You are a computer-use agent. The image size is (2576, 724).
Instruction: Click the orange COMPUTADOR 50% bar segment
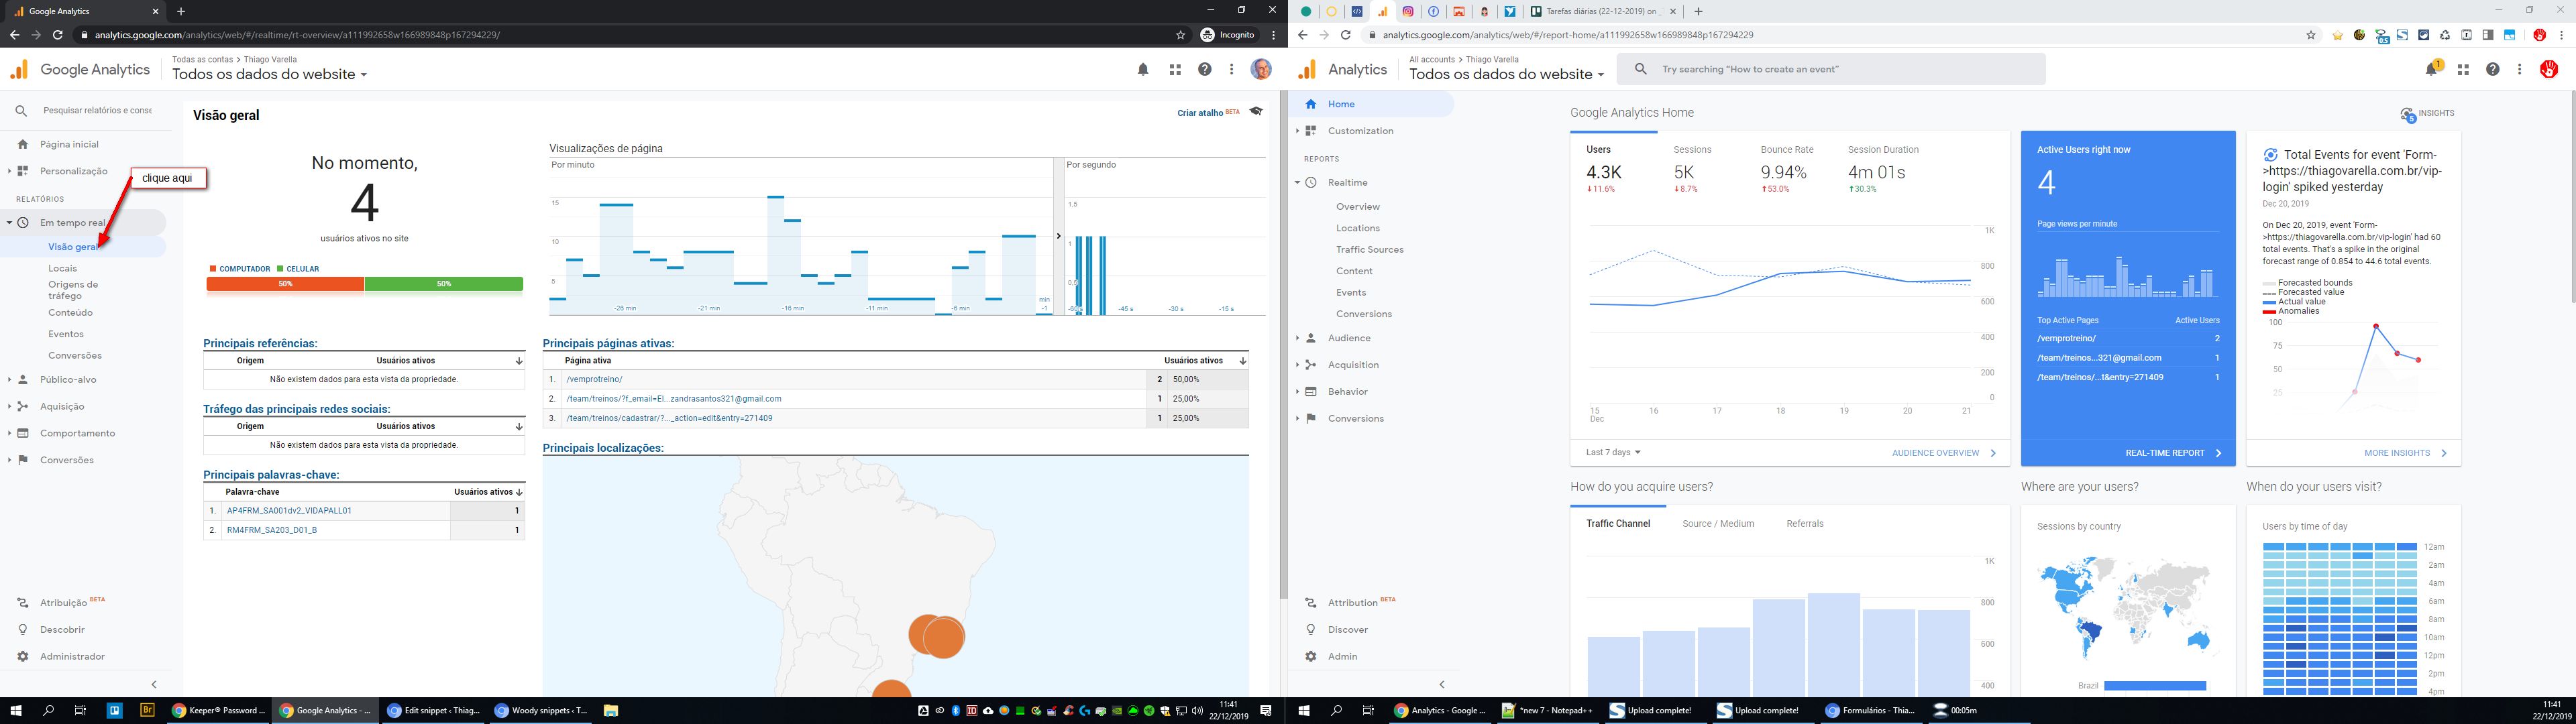285,284
